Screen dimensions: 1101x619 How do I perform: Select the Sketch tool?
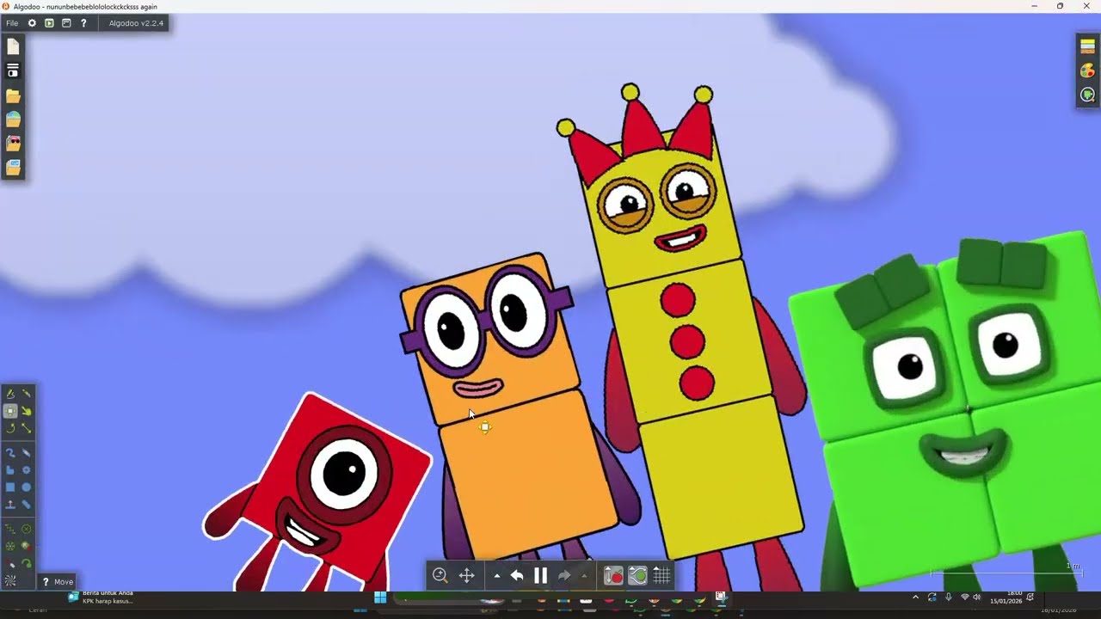[x=10, y=393]
